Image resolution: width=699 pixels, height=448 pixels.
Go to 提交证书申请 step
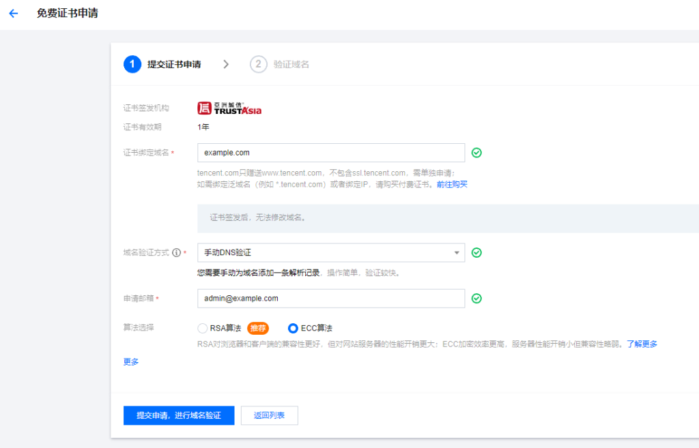pos(174,64)
